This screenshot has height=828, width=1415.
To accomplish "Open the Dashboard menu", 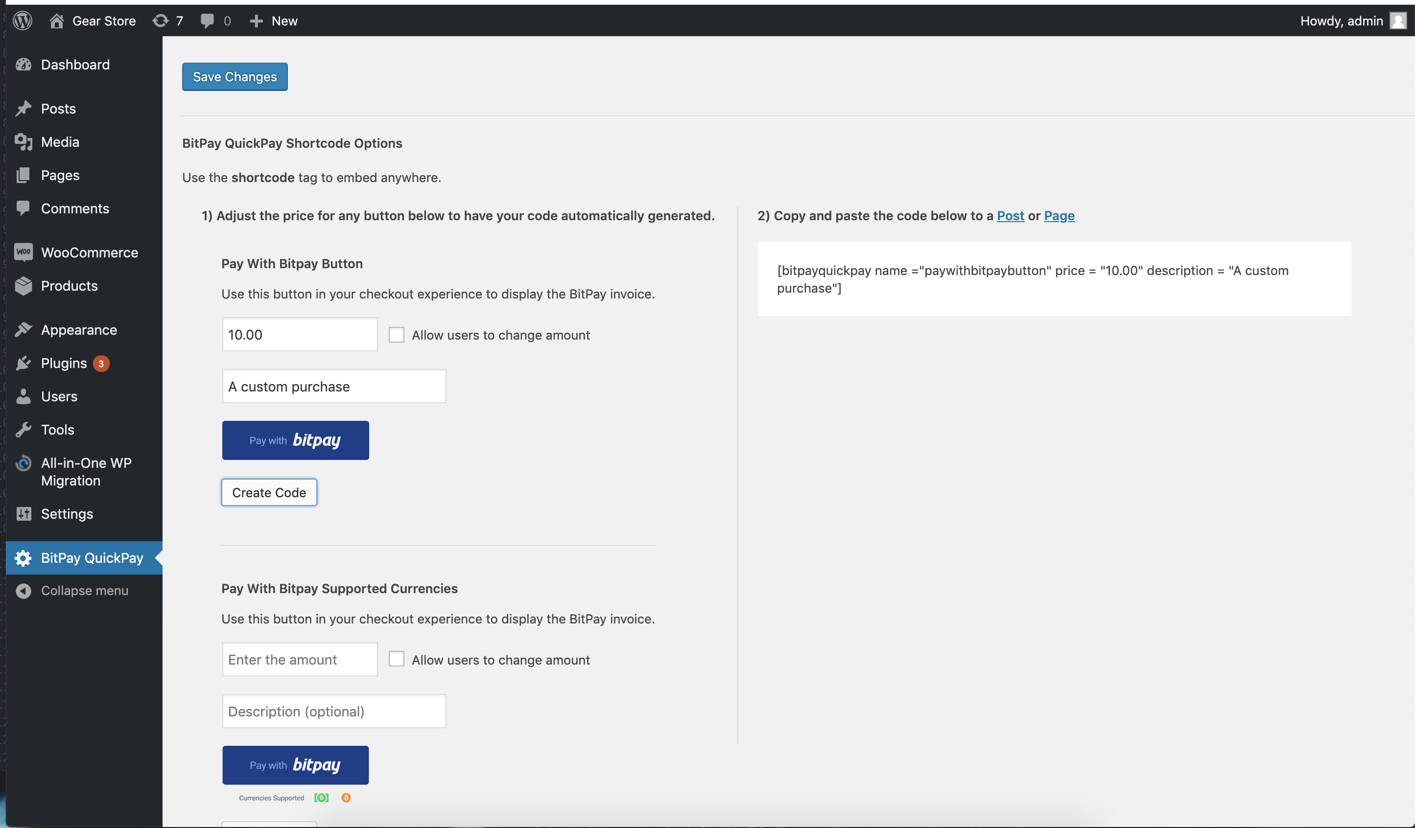I will (x=75, y=65).
